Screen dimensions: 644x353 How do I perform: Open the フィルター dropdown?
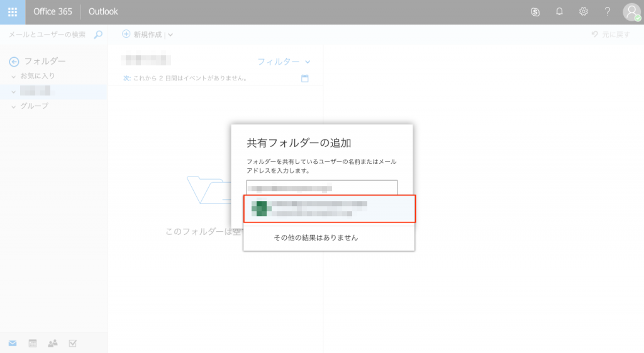tap(284, 62)
